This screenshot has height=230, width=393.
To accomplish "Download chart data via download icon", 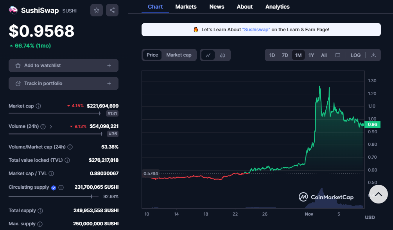I will tap(373, 55).
